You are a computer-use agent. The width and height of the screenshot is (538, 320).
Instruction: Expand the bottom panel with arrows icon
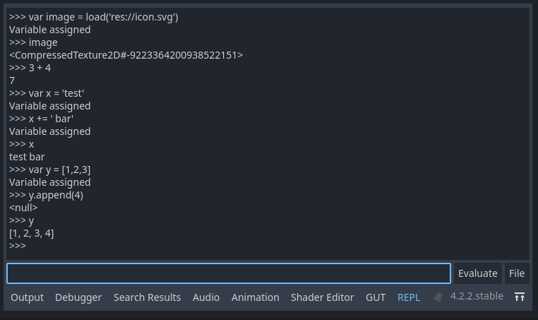point(520,297)
